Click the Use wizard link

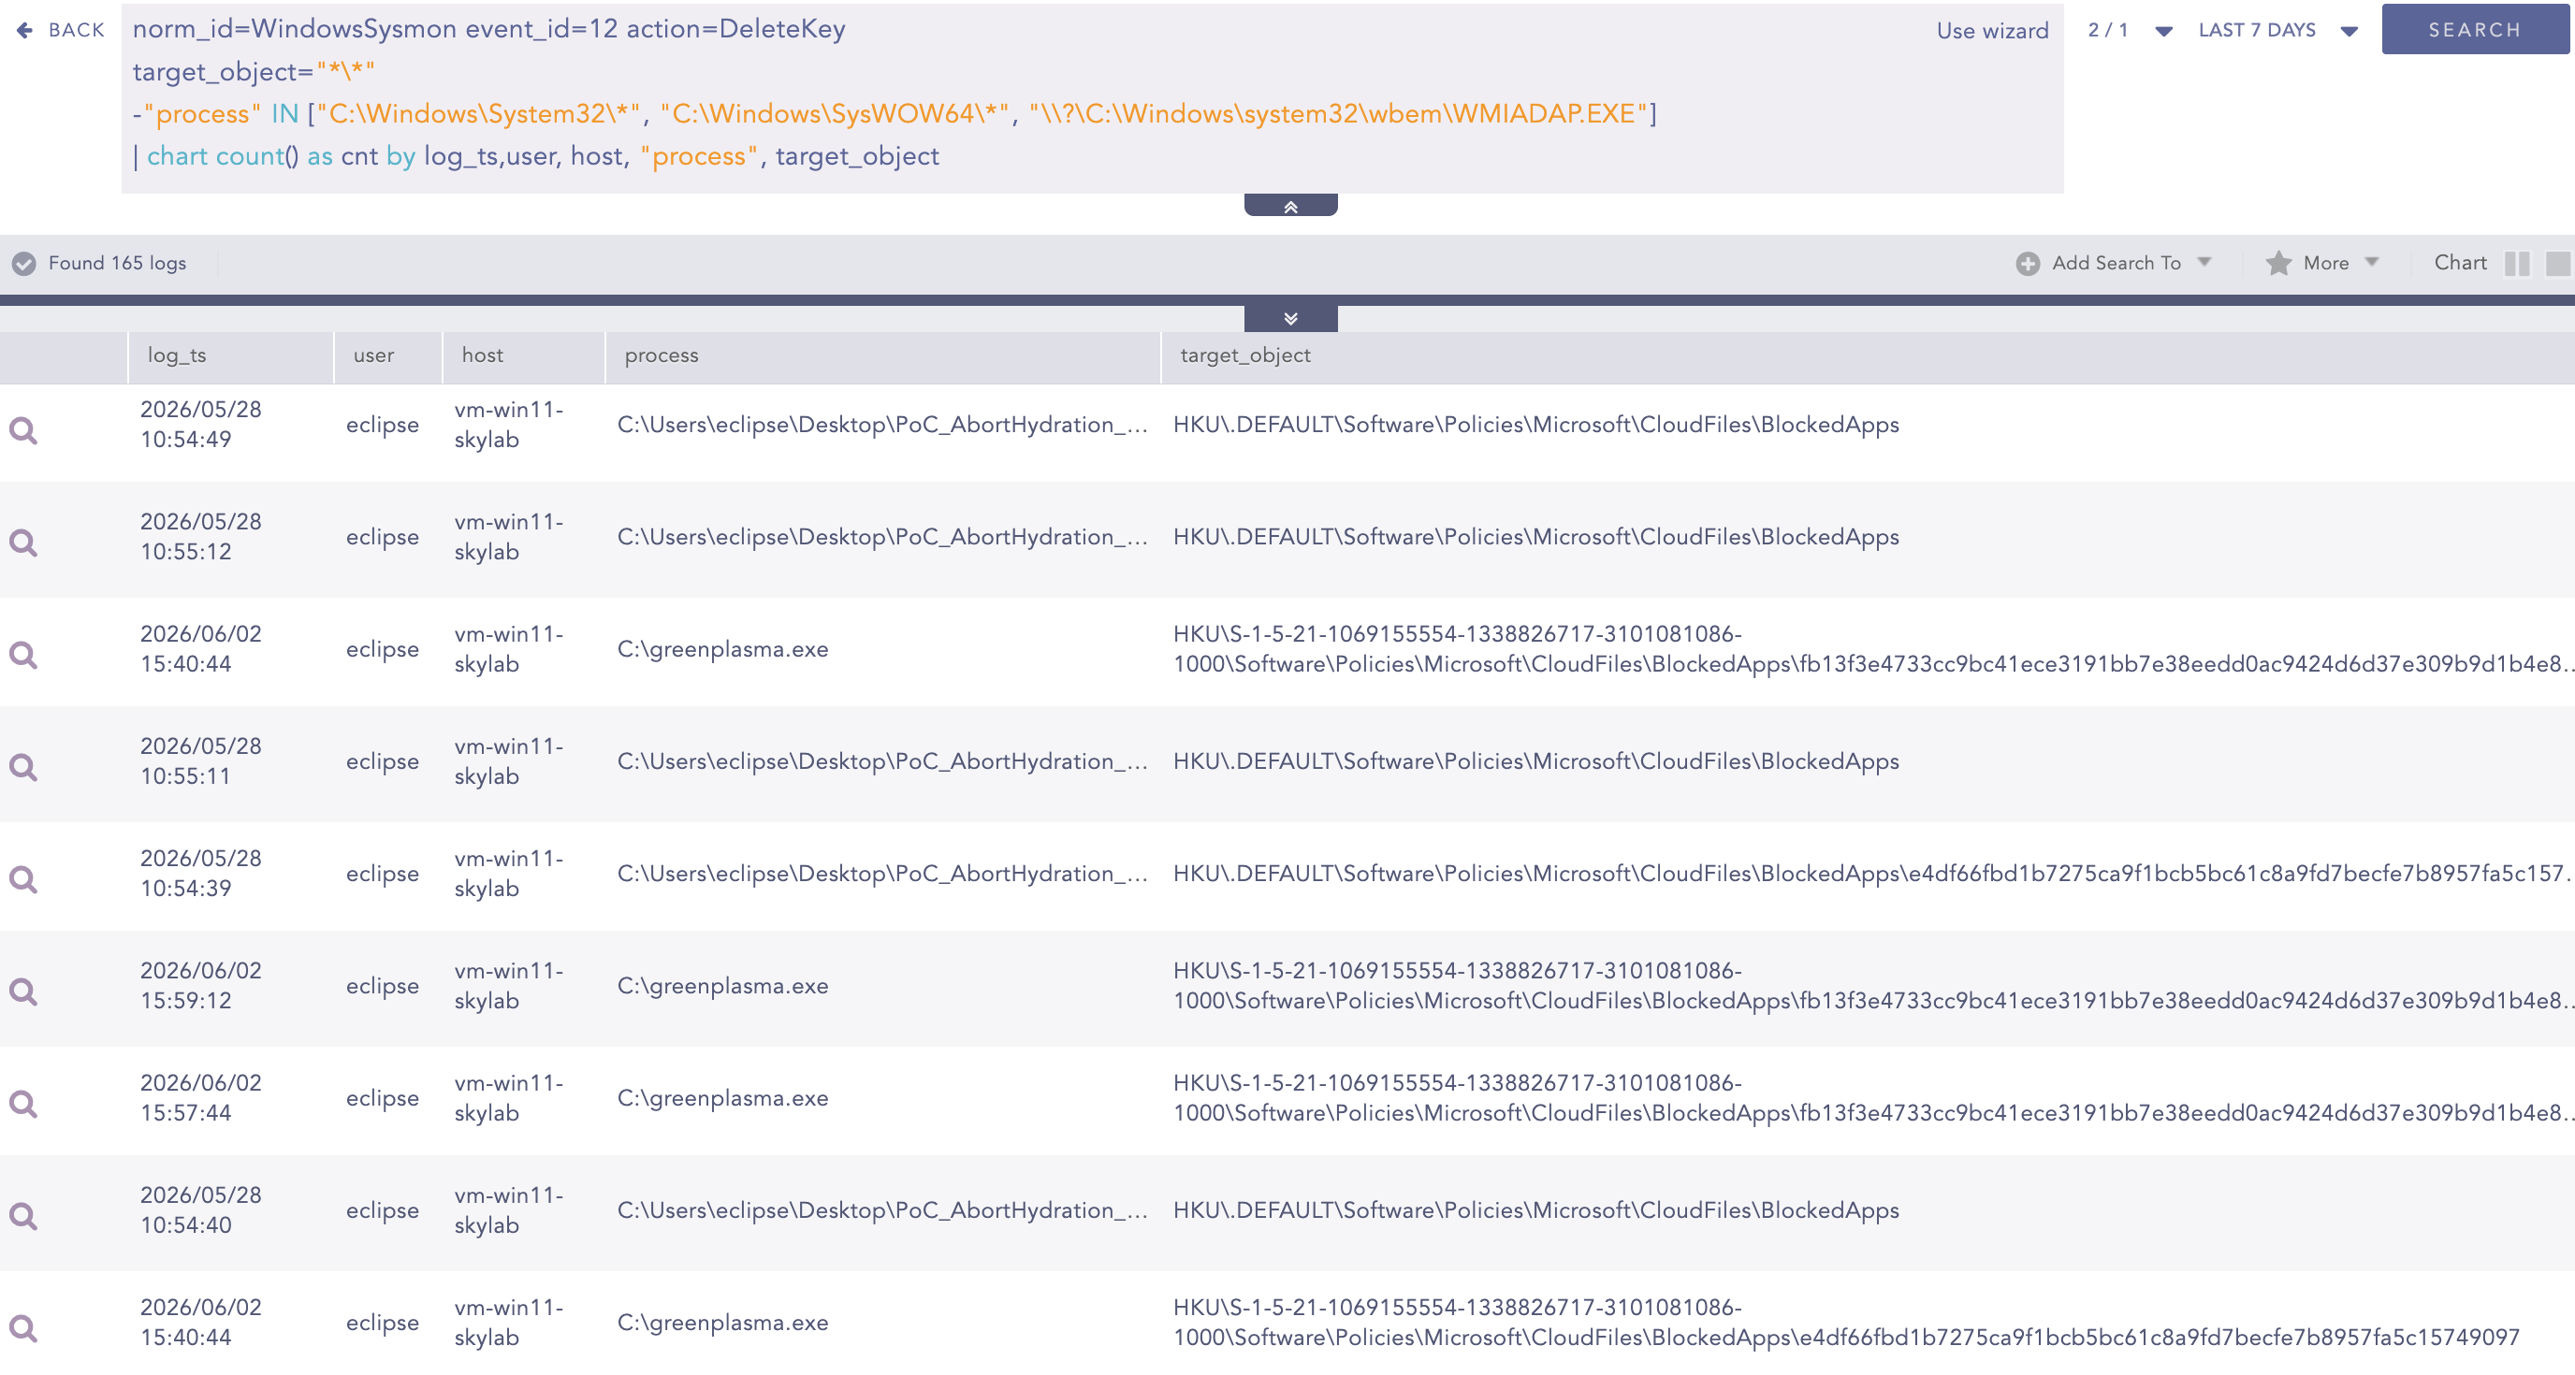coord(1992,31)
